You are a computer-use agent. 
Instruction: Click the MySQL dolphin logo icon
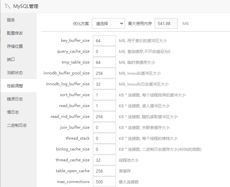(8, 6)
